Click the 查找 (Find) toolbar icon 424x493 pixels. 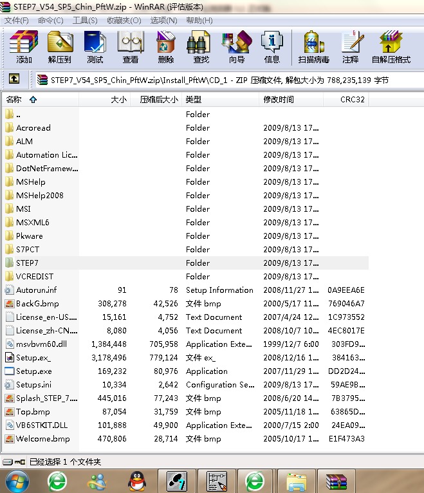click(x=201, y=47)
